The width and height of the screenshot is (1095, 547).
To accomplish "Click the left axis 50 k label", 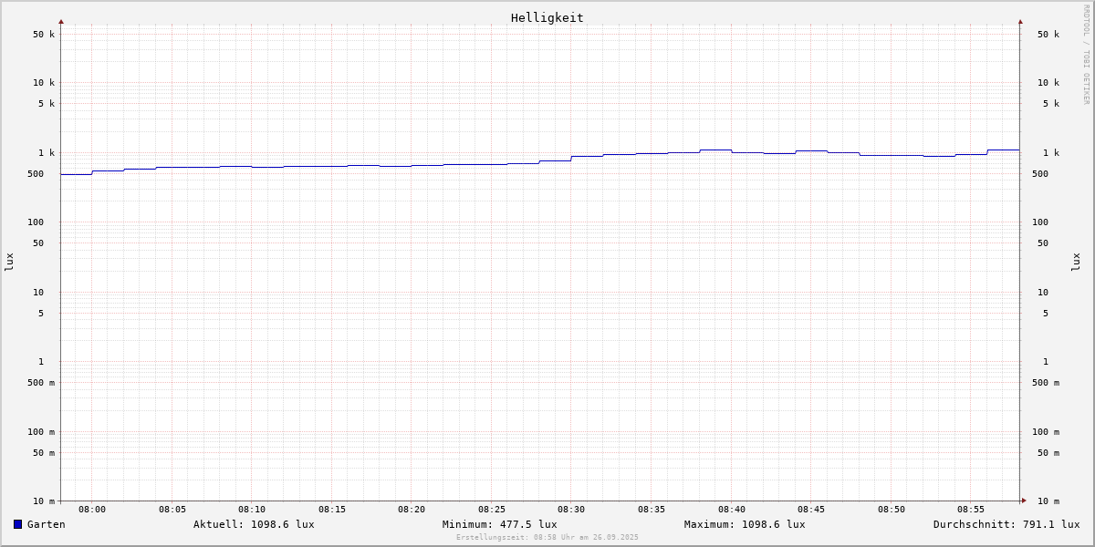I will point(44,35).
